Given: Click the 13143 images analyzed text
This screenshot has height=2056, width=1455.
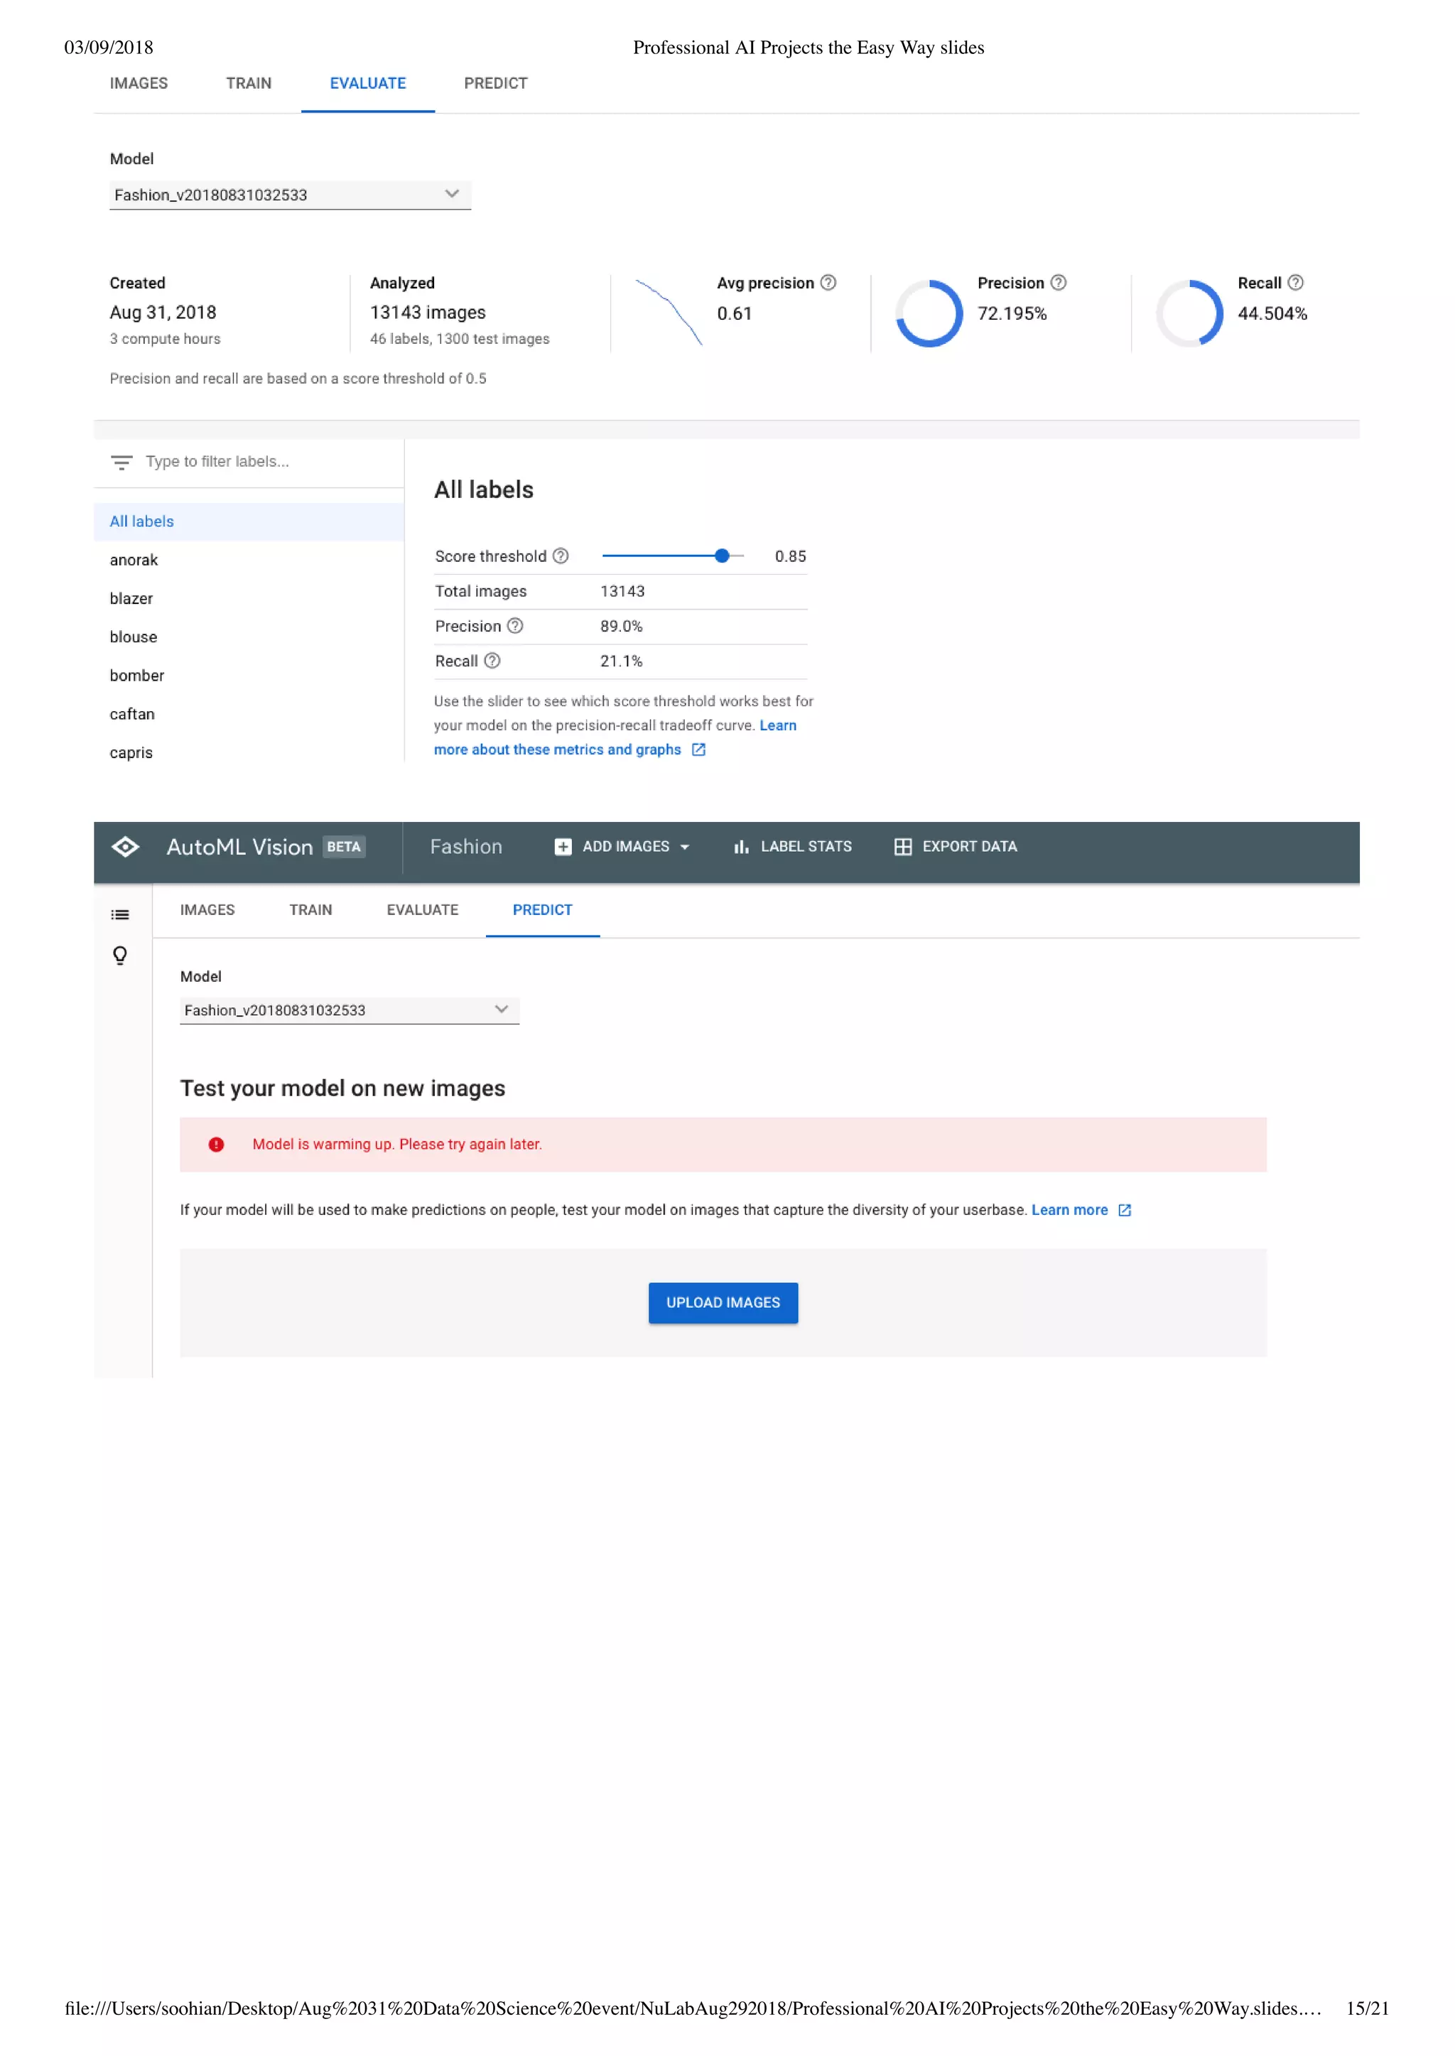Looking at the screenshot, I should (428, 313).
